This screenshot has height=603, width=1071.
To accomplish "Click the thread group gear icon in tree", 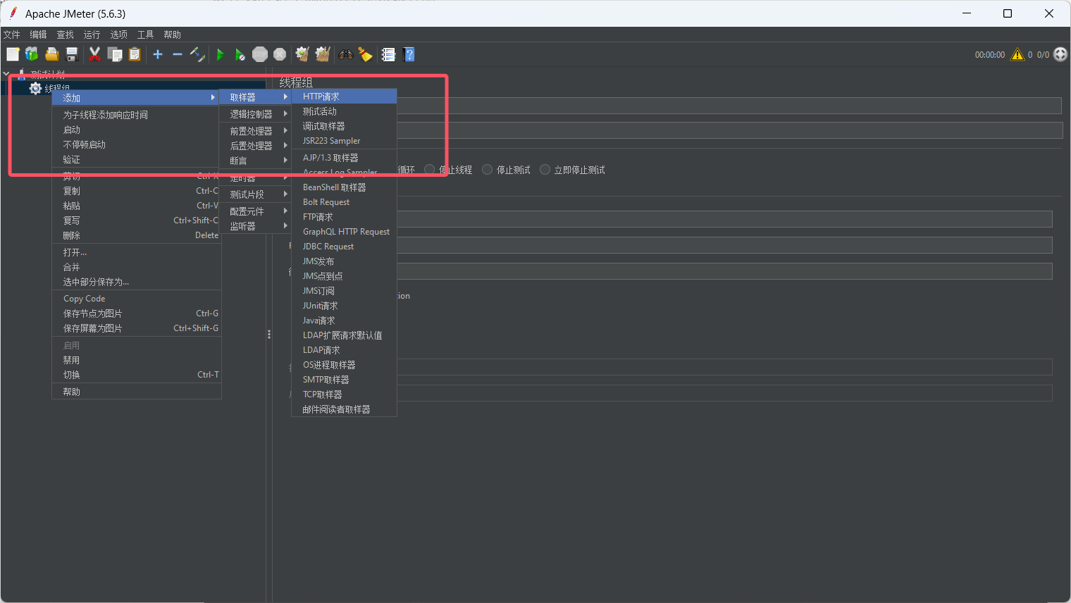I will [x=35, y=88].
